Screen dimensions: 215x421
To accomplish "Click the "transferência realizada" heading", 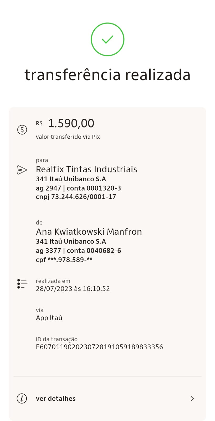I will pyautogui.click(x=108, y=75).
